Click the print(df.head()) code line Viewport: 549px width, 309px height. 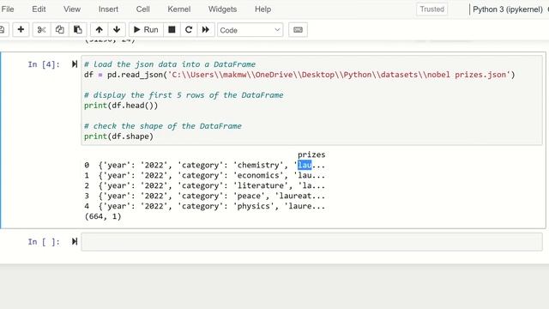121,106
